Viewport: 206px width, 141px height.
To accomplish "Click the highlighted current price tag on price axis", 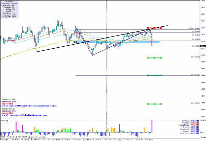I will click(x=203, y=46).
